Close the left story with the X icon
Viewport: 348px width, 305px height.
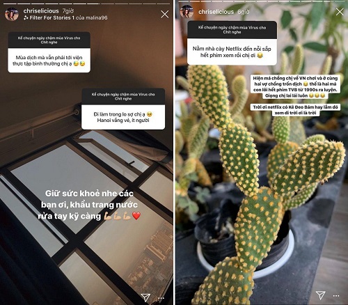(x=165, y=15)
